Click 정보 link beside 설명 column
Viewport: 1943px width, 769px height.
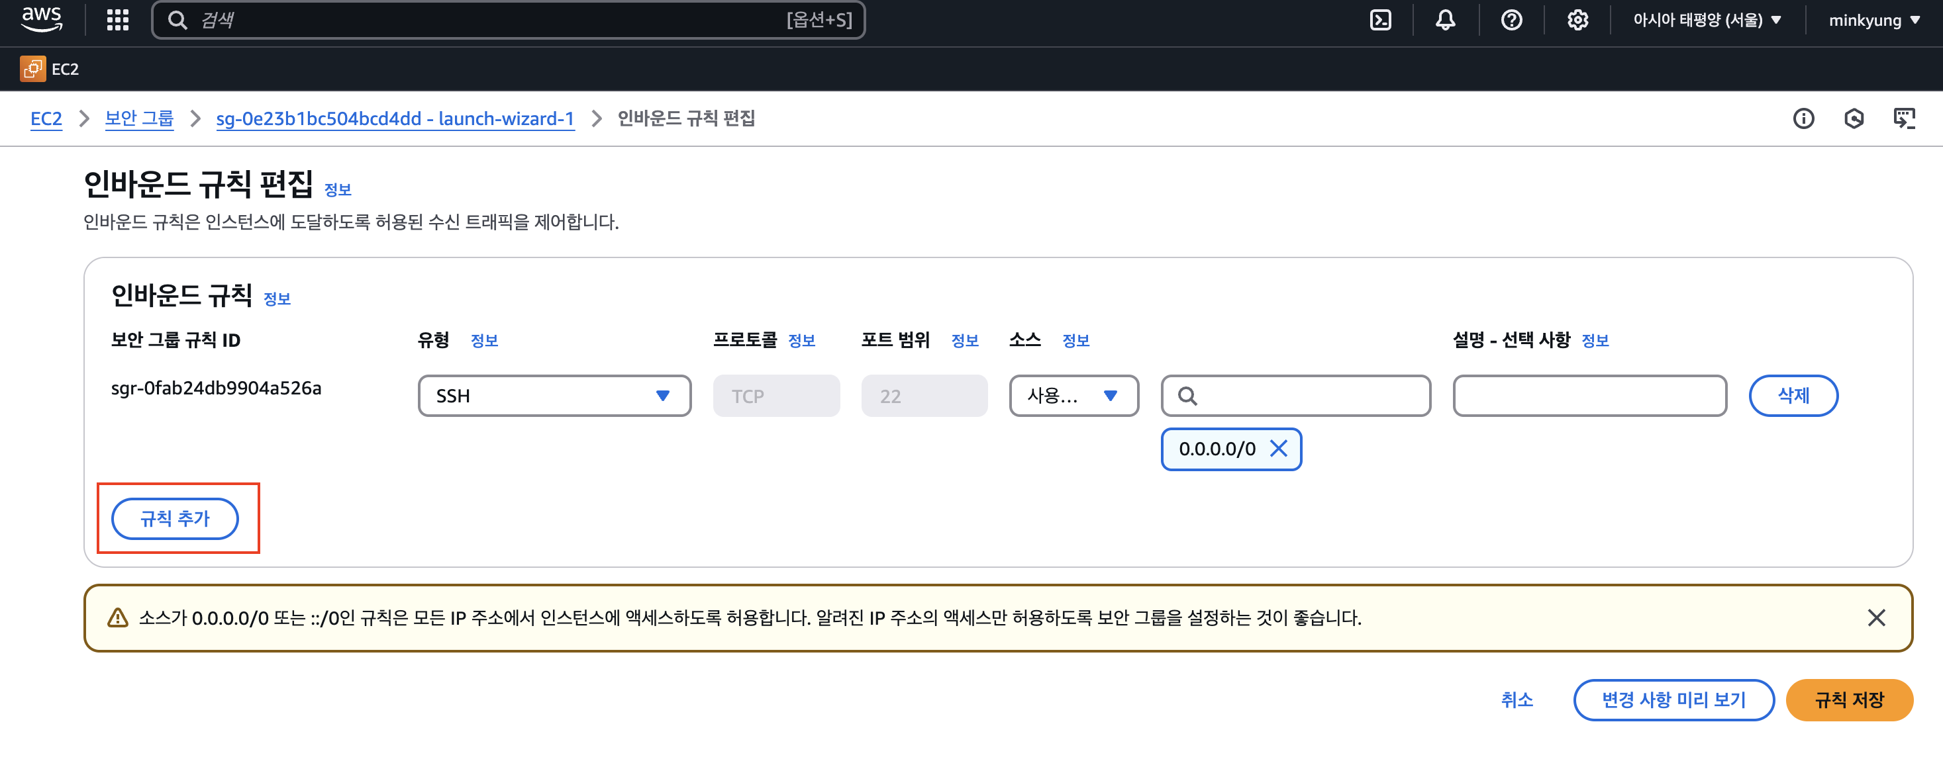pyautogui.click(x=1595, y=341)
